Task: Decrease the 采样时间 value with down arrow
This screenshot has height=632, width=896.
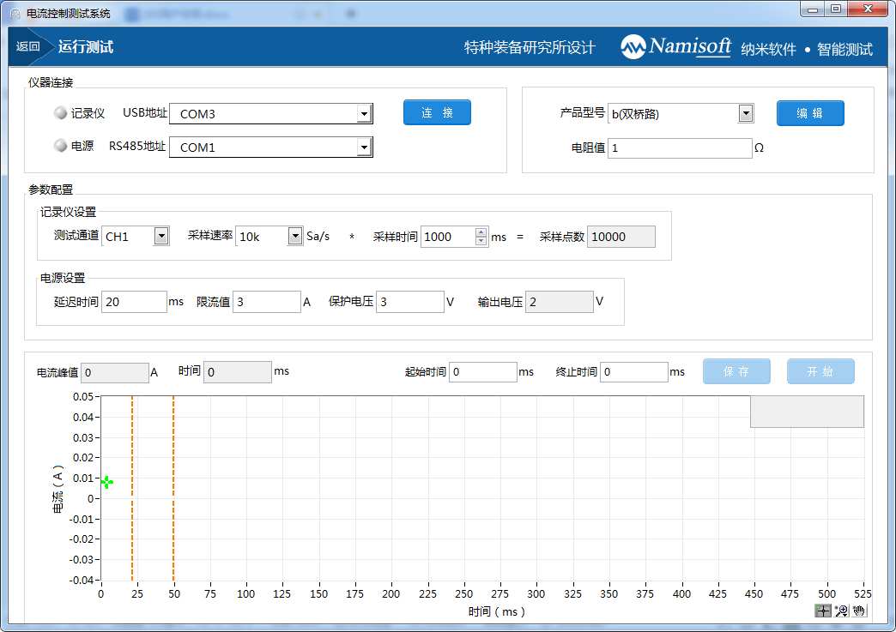Action: [481, 241]
